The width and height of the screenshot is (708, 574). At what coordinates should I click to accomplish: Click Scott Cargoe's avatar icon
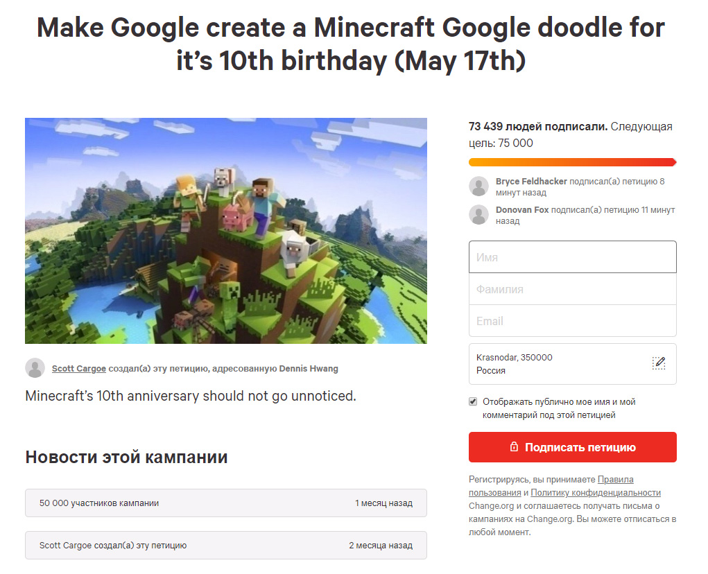(x=35, y=368)
